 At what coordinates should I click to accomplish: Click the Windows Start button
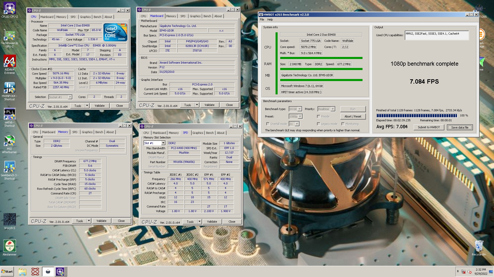click(7, 272)
